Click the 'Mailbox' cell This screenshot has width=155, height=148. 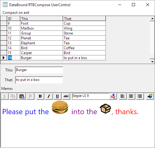42,28
